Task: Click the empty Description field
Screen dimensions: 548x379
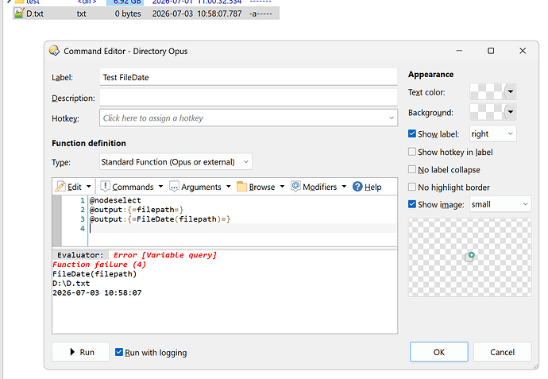Action: pos(249,98)
